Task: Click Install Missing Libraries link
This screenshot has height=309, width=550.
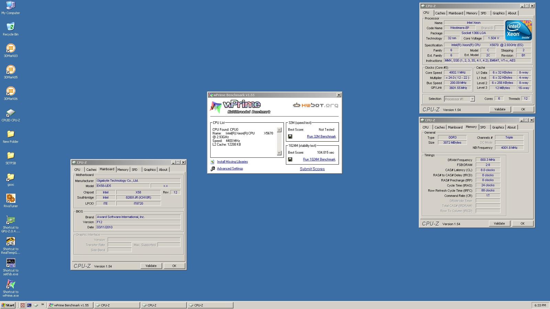Action: pos(232,162)
